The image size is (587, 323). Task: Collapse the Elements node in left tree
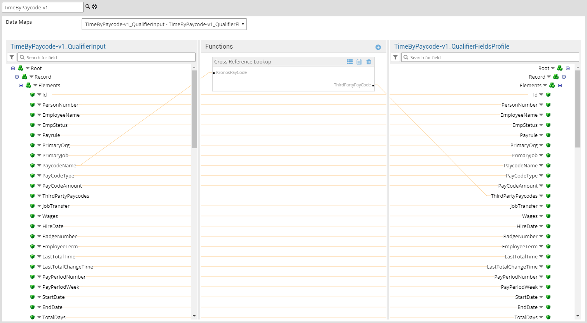[21, 86]
